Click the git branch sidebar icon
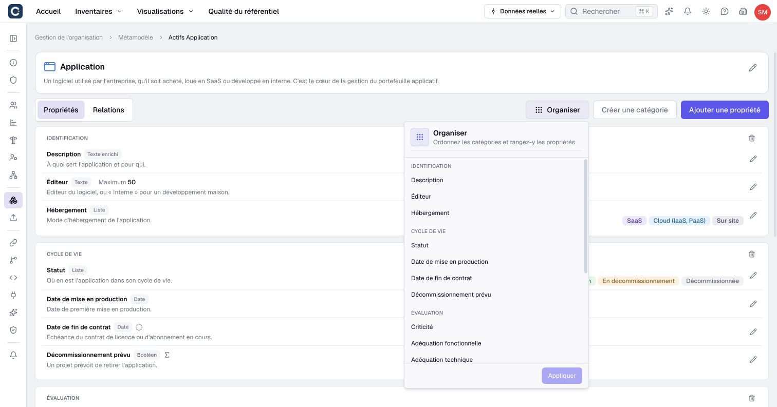 (x=13, y=260)
